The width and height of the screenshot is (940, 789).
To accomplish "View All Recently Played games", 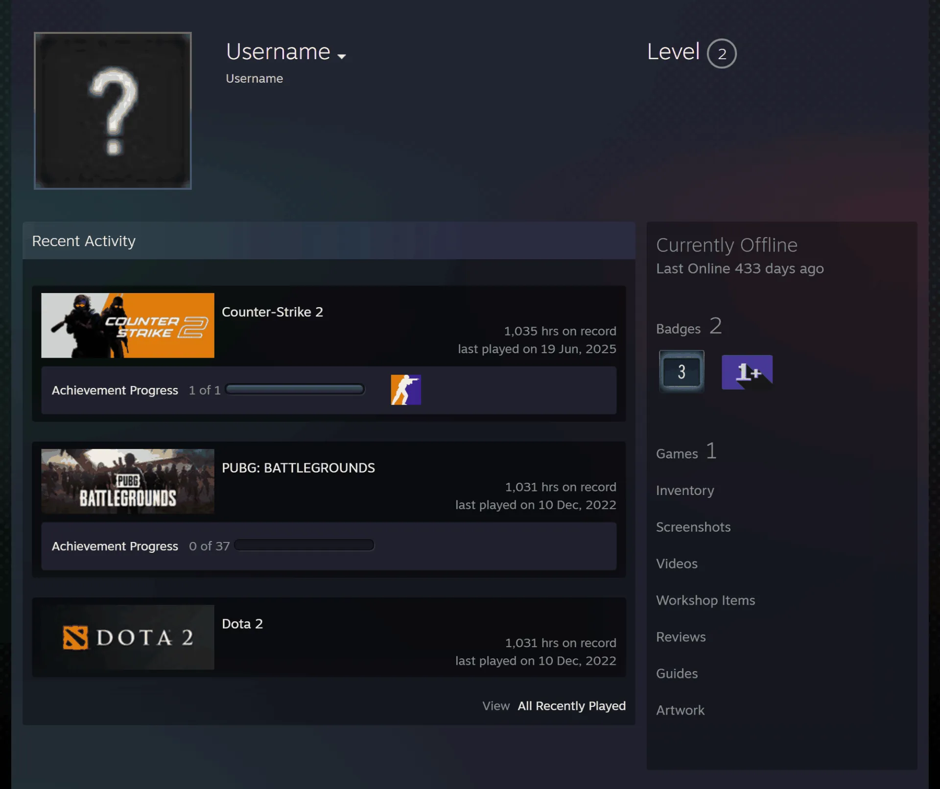I will tap(571, 706).
